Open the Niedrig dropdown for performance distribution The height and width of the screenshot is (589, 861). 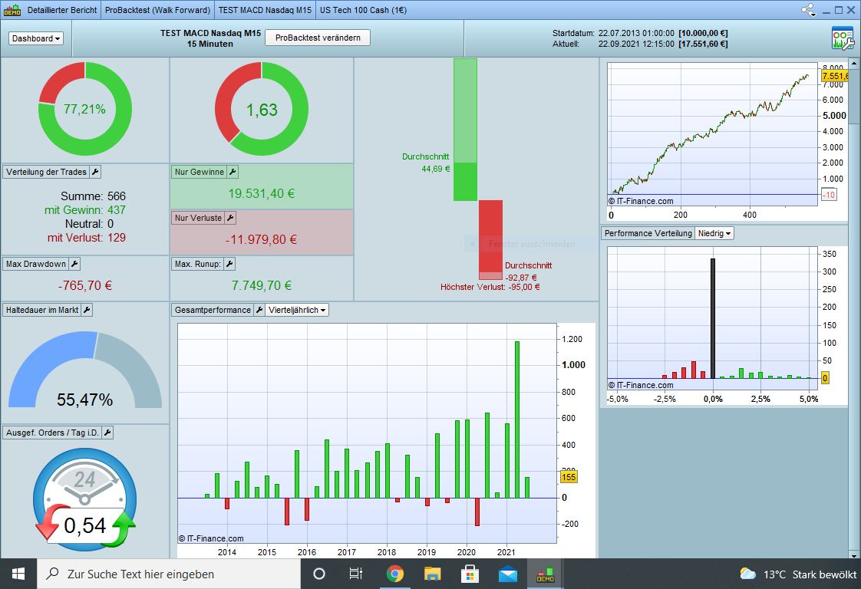(x=714, y=233)
